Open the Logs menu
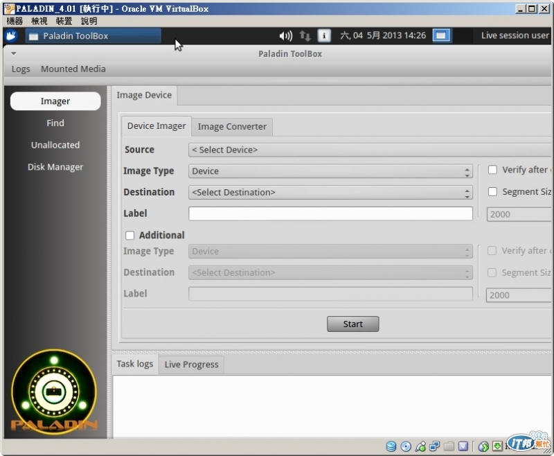 coord(21,69)
